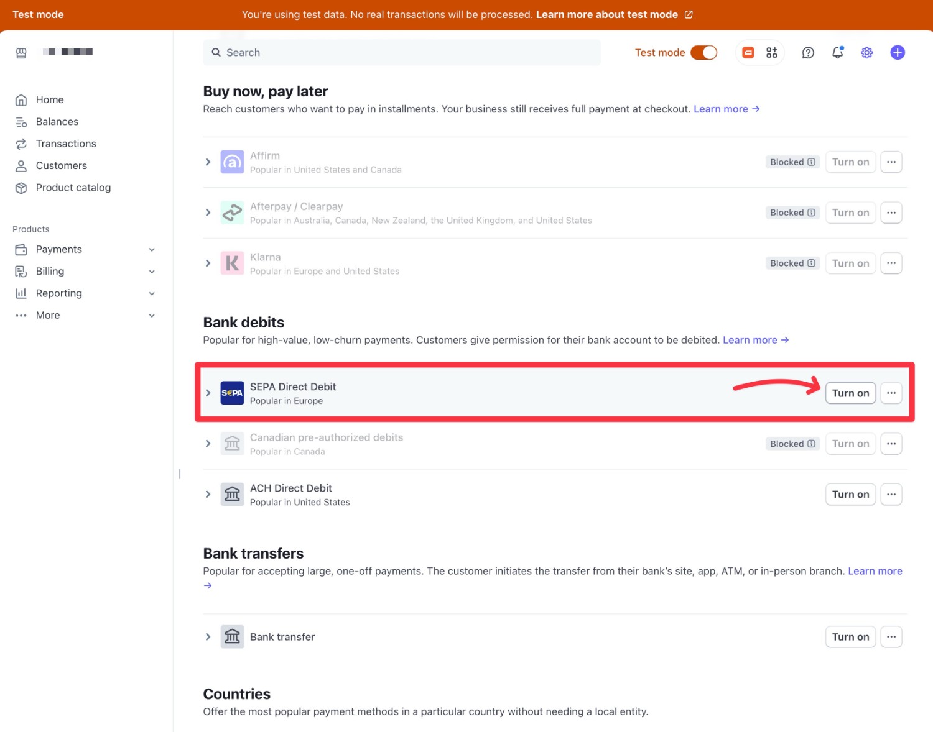Image resolution: width=933 pixels, height=732 pixels.
Task: Open more options for Klarna
Action: tap(891, 263)
